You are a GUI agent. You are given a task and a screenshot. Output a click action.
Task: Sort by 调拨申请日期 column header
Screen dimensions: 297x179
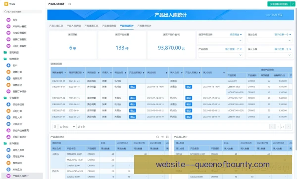[x=76, y=72]
